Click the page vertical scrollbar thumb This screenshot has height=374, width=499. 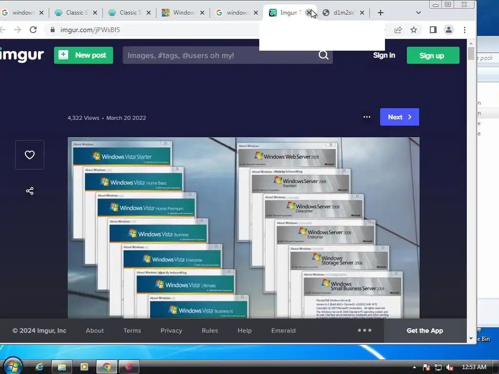471,54
